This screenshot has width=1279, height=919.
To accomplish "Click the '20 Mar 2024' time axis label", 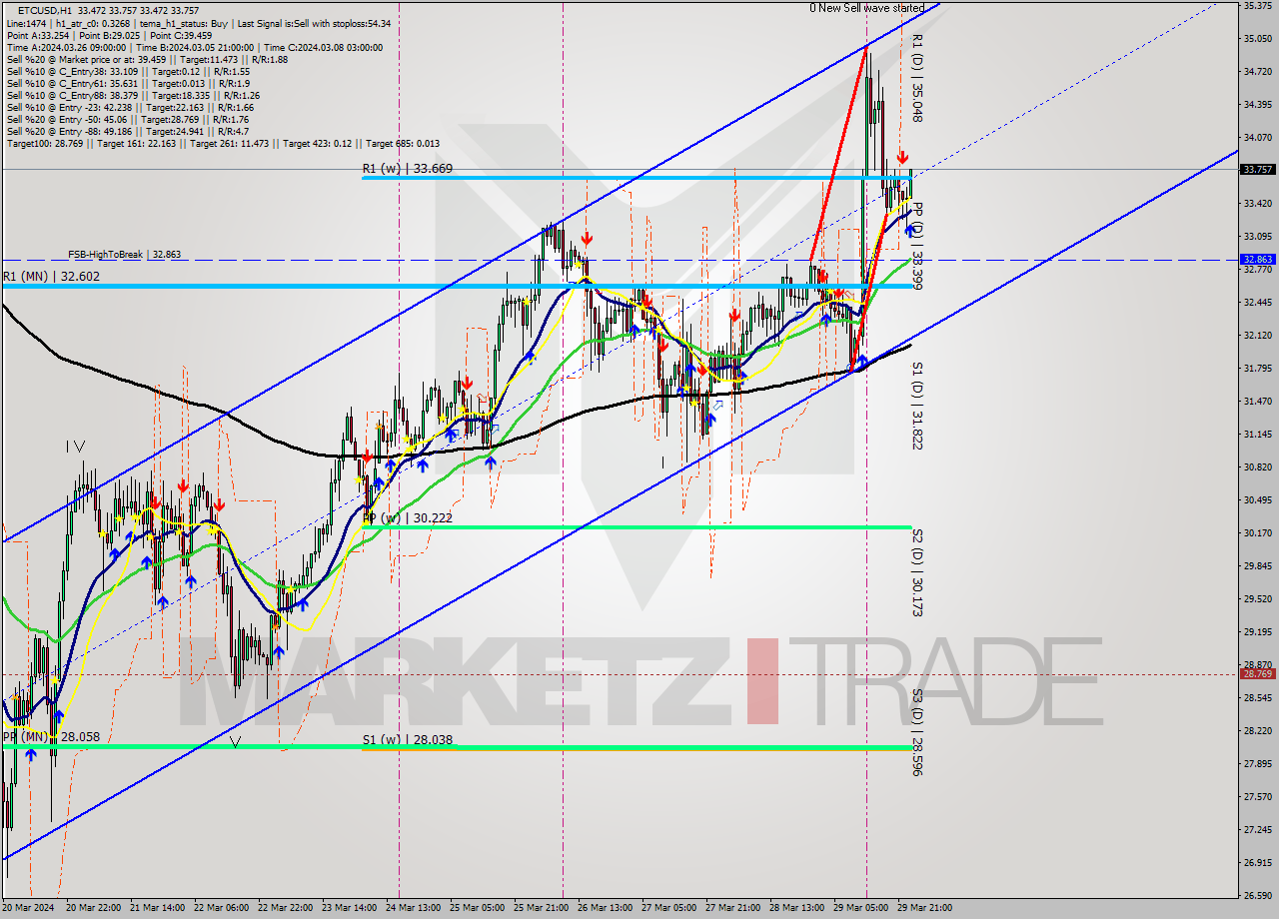I will (27, 908).
